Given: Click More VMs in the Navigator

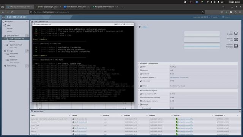Looking at the screenshot, I should tap(13, 48).
